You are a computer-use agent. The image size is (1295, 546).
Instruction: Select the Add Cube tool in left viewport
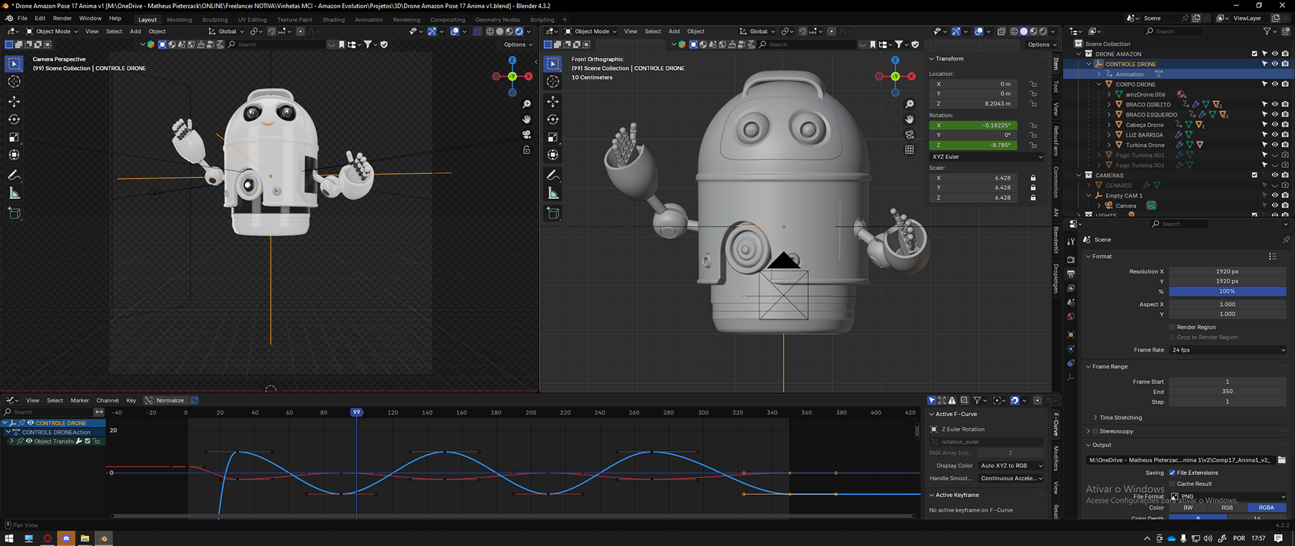(13, 213)
